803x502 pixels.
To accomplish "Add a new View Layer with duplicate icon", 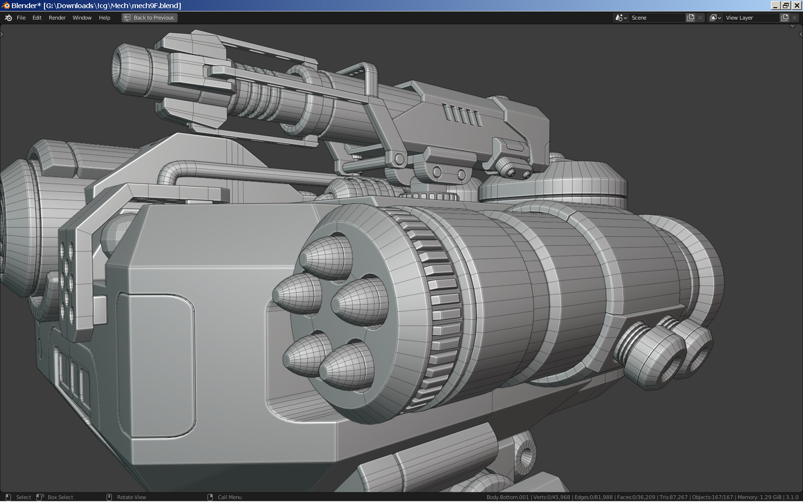I will click(x=784, y=18).
